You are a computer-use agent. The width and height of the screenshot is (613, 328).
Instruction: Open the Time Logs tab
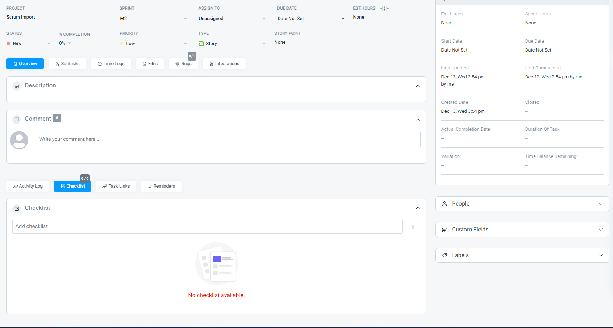pos(111,64)
